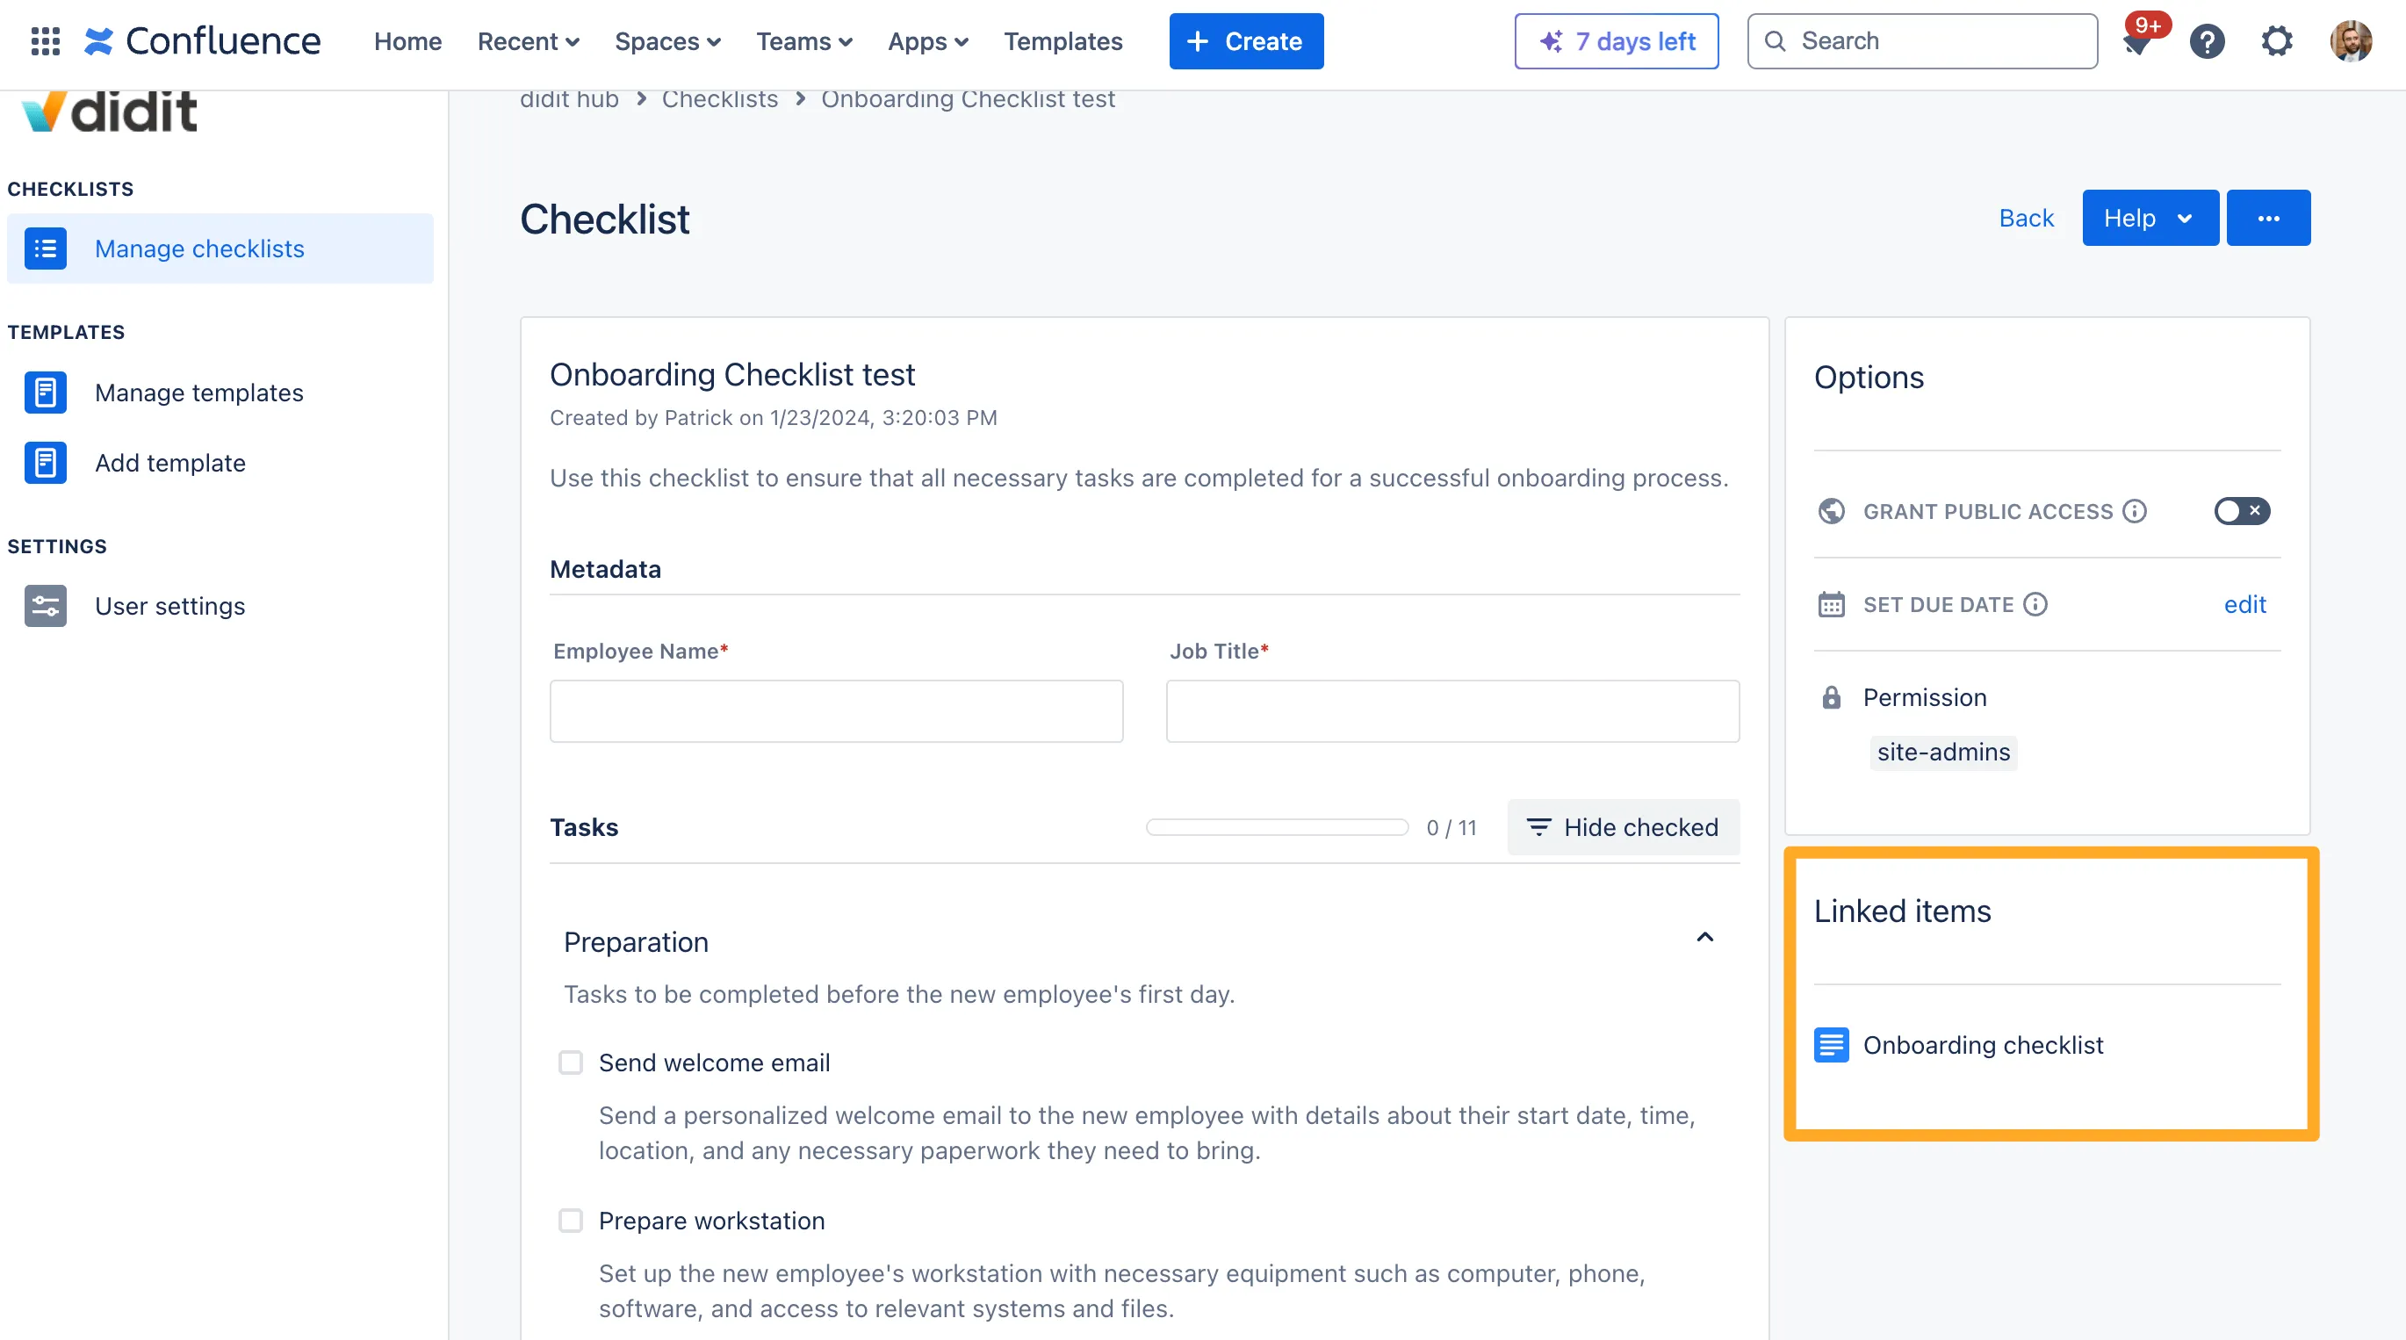Click the Checklists breadcrumb
This screenshot has width=2406, height=1340.
720,99
